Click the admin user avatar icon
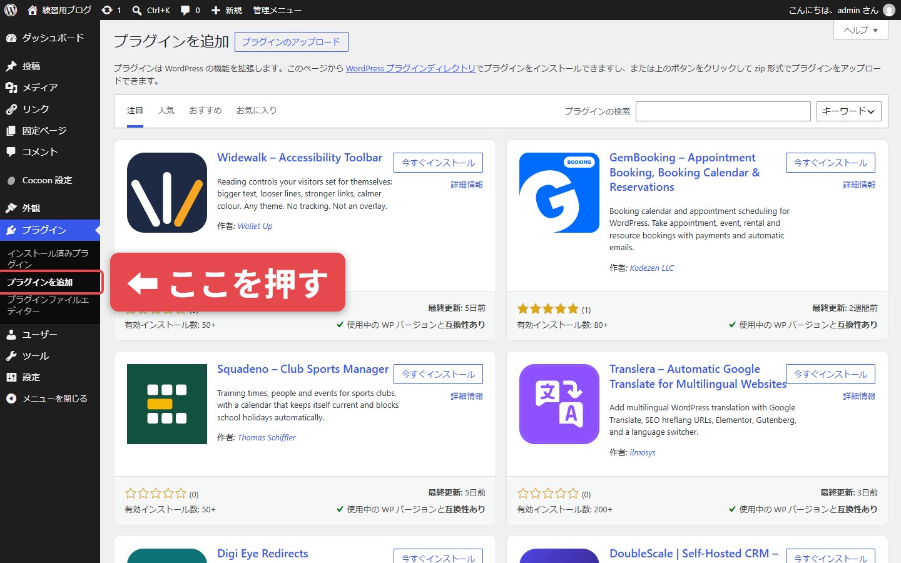Screen dimensions: 901x563 888,10
